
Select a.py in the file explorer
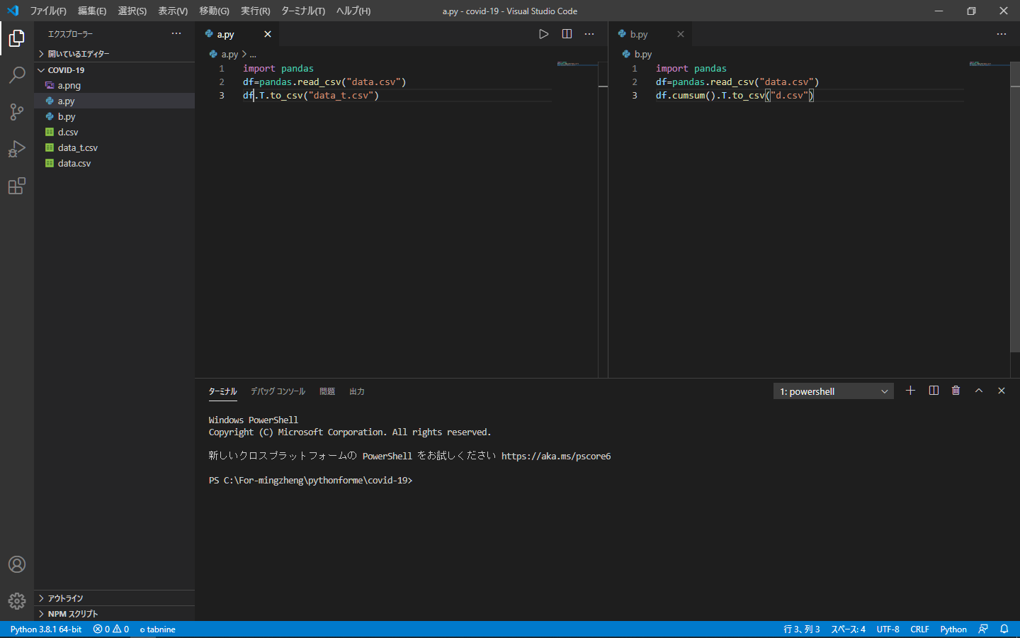tap(114, 101)
